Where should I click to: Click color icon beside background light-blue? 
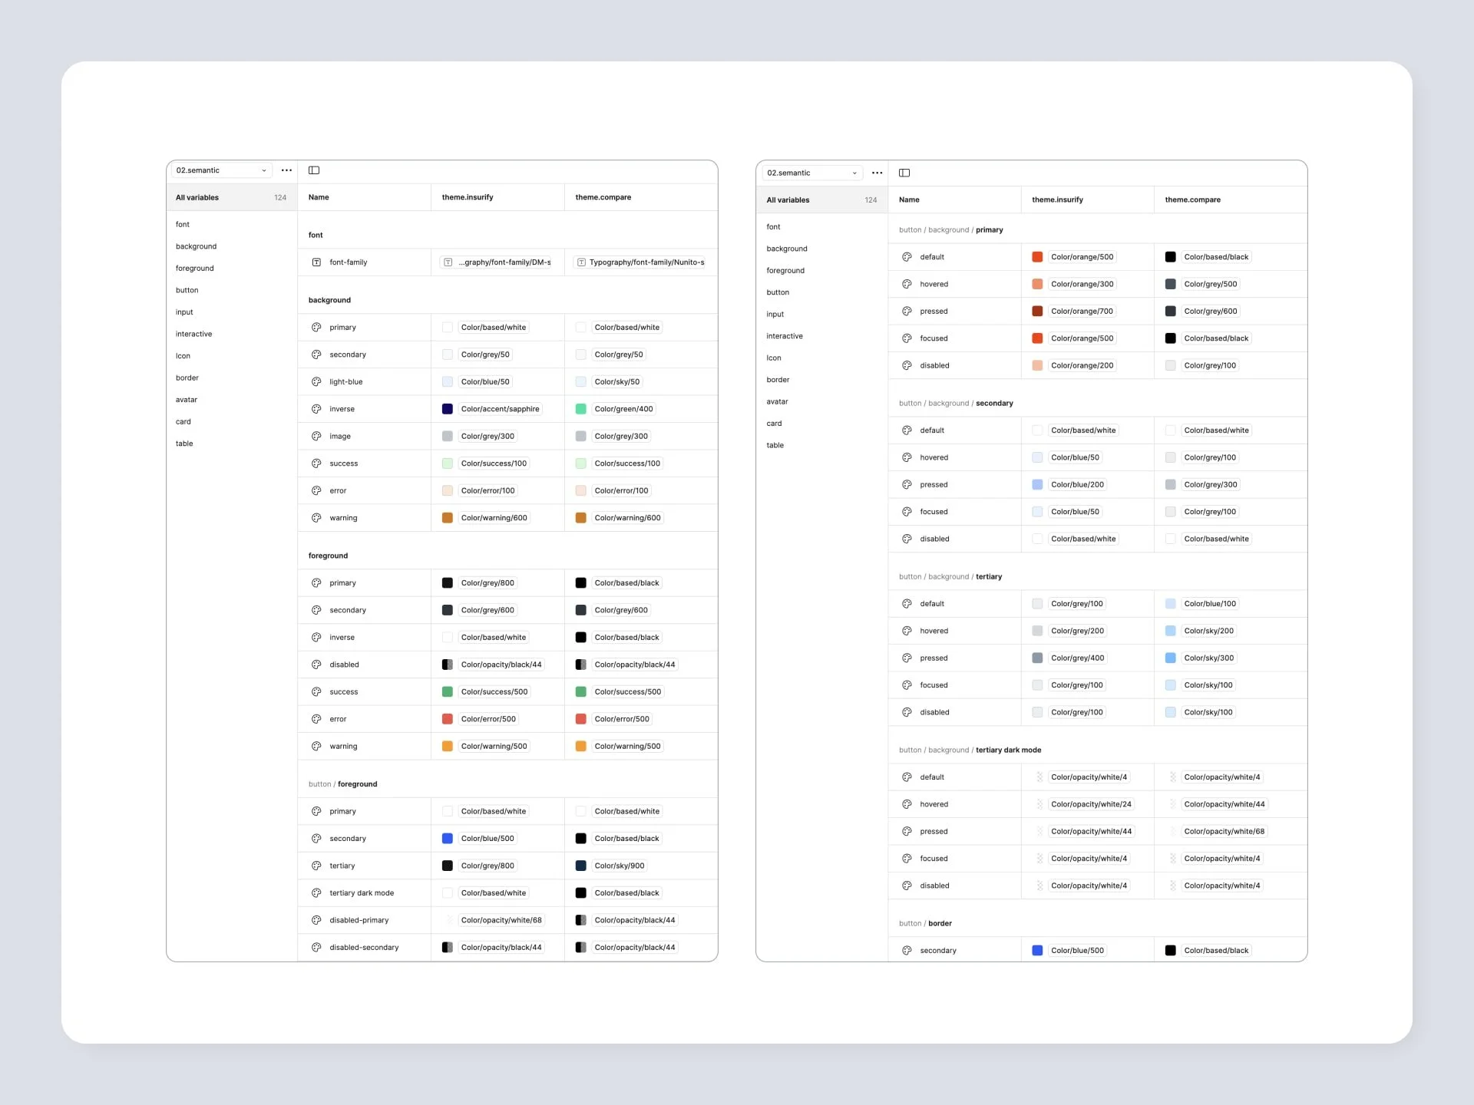[x=316, y=382]
